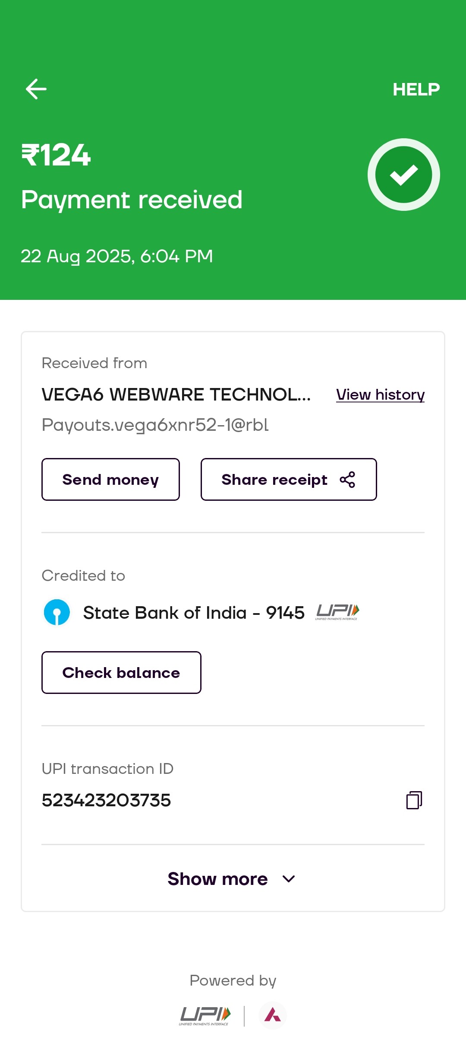Click the share icon in Share receipt
Image resolution: width=466 pixels, height=1037 pixels.
point(347,480)
